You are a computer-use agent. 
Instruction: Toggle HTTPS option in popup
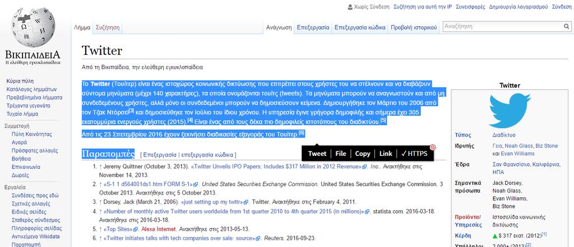click(x=414, y=154)
